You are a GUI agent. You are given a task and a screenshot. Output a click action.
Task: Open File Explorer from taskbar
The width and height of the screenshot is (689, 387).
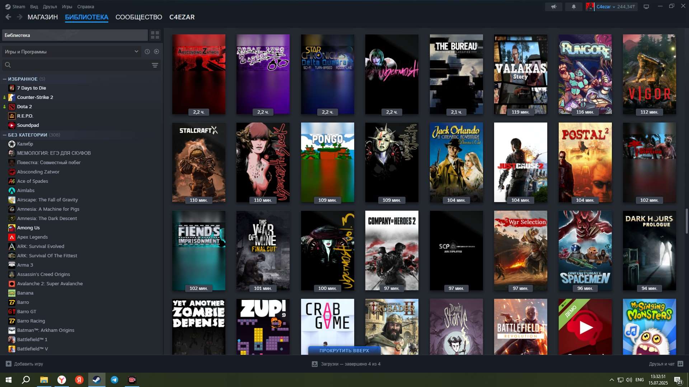click(44, 380)
